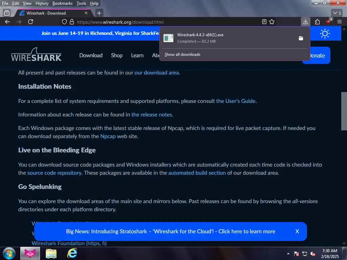This screenshot has height=260, width=347.
Task: Go back to the previous page
Action: tap(7, 22)
